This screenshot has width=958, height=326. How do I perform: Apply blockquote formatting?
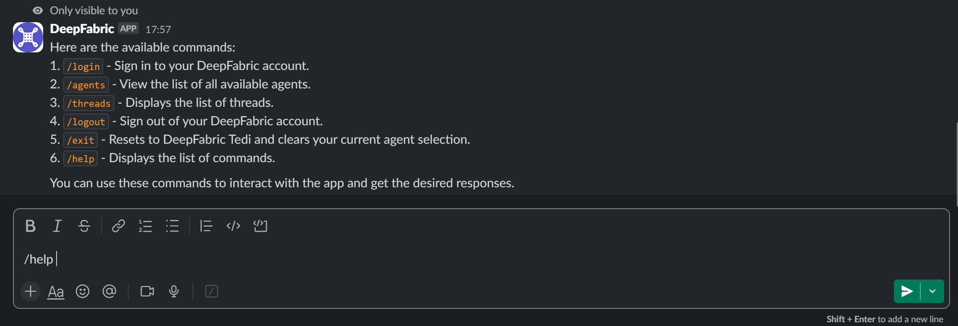[206, 226]
